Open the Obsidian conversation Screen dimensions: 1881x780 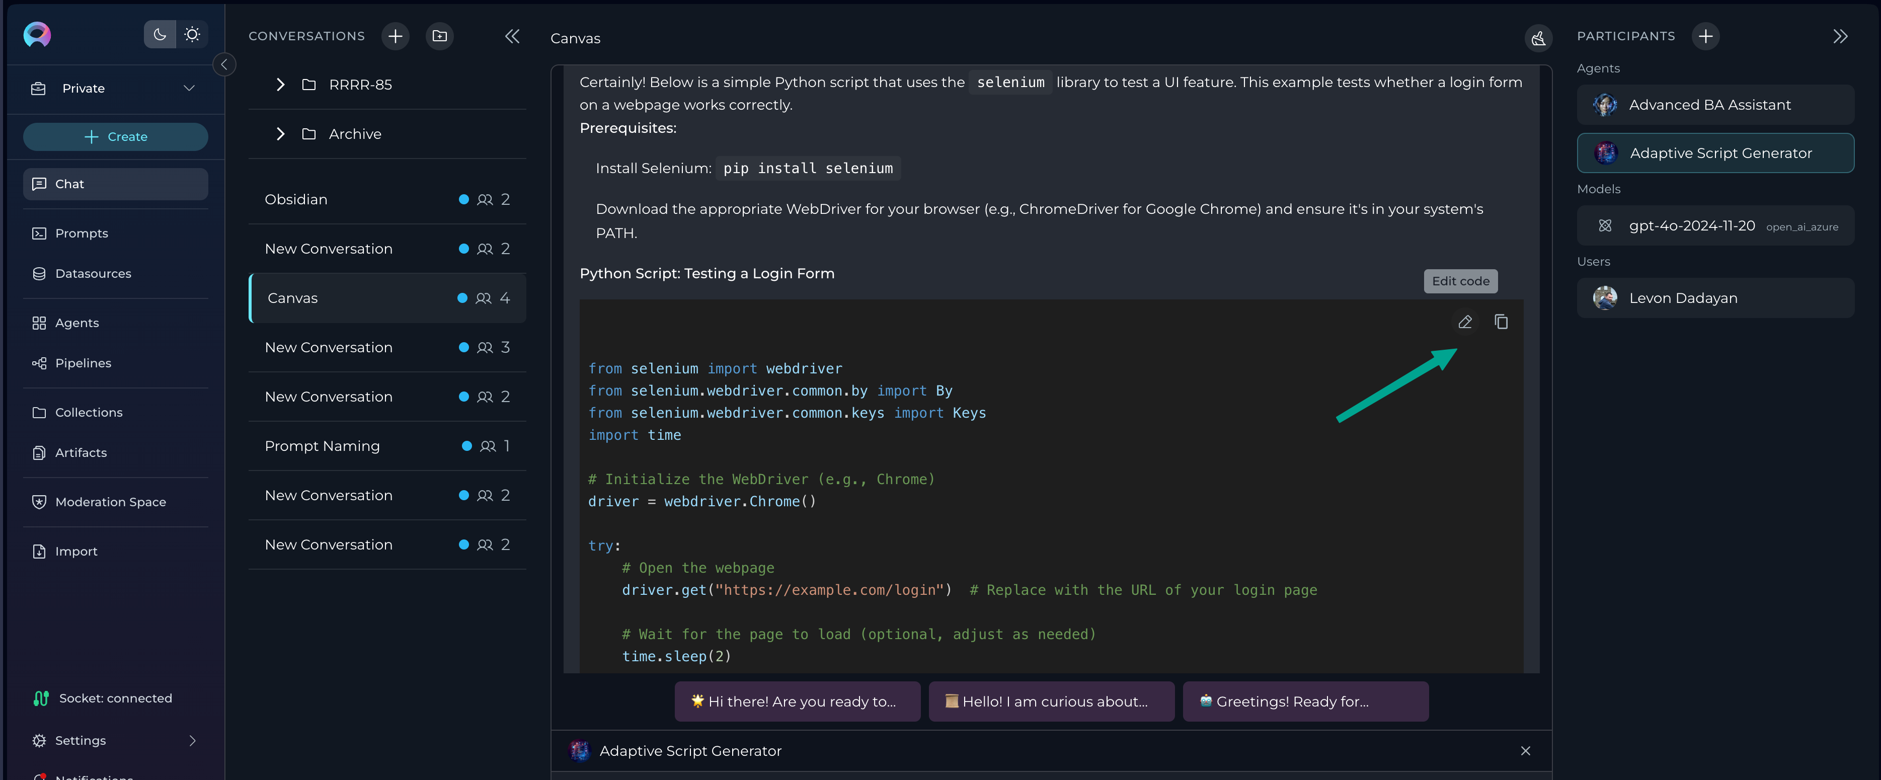click(x=387, y=199)
